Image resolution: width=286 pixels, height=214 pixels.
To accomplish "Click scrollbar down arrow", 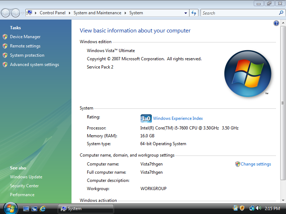I will click(x=283, y=200).
